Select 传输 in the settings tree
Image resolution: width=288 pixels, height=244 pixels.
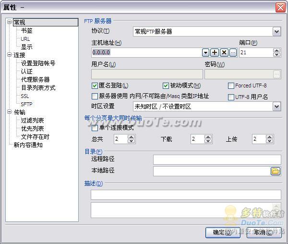click(20, 112)
